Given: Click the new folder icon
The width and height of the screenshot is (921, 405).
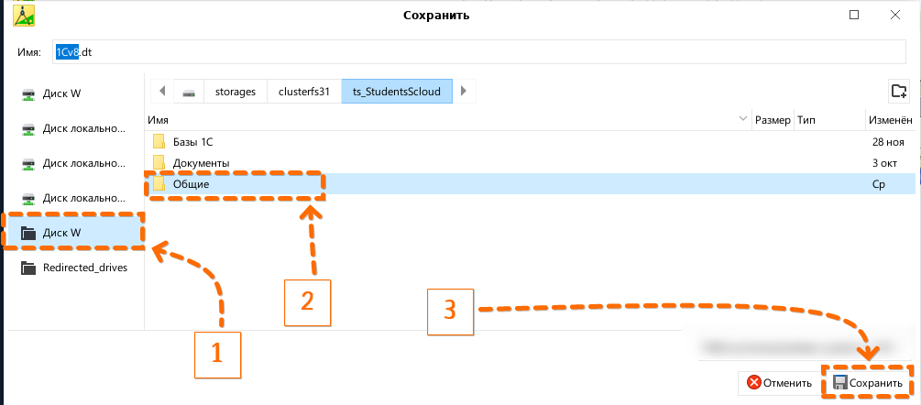Looking at the screenshot, I should point(899,91).
